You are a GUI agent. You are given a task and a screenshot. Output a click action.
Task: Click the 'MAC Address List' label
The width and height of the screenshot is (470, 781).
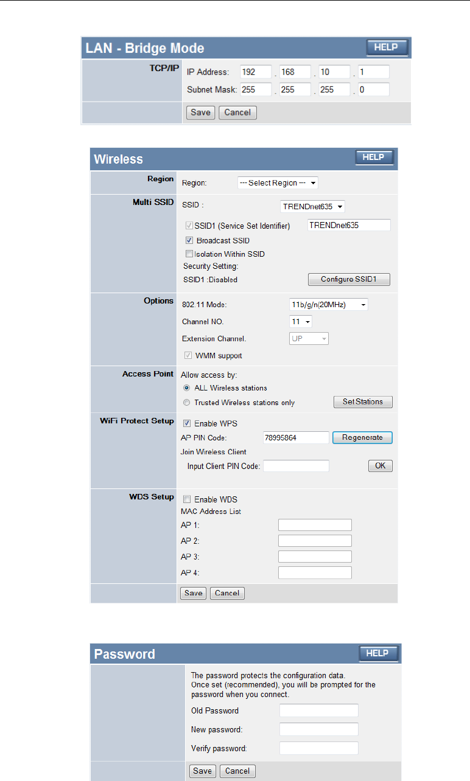[211, 512]
